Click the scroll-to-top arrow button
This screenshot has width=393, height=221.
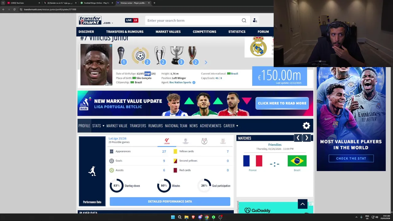coord(302,204)
